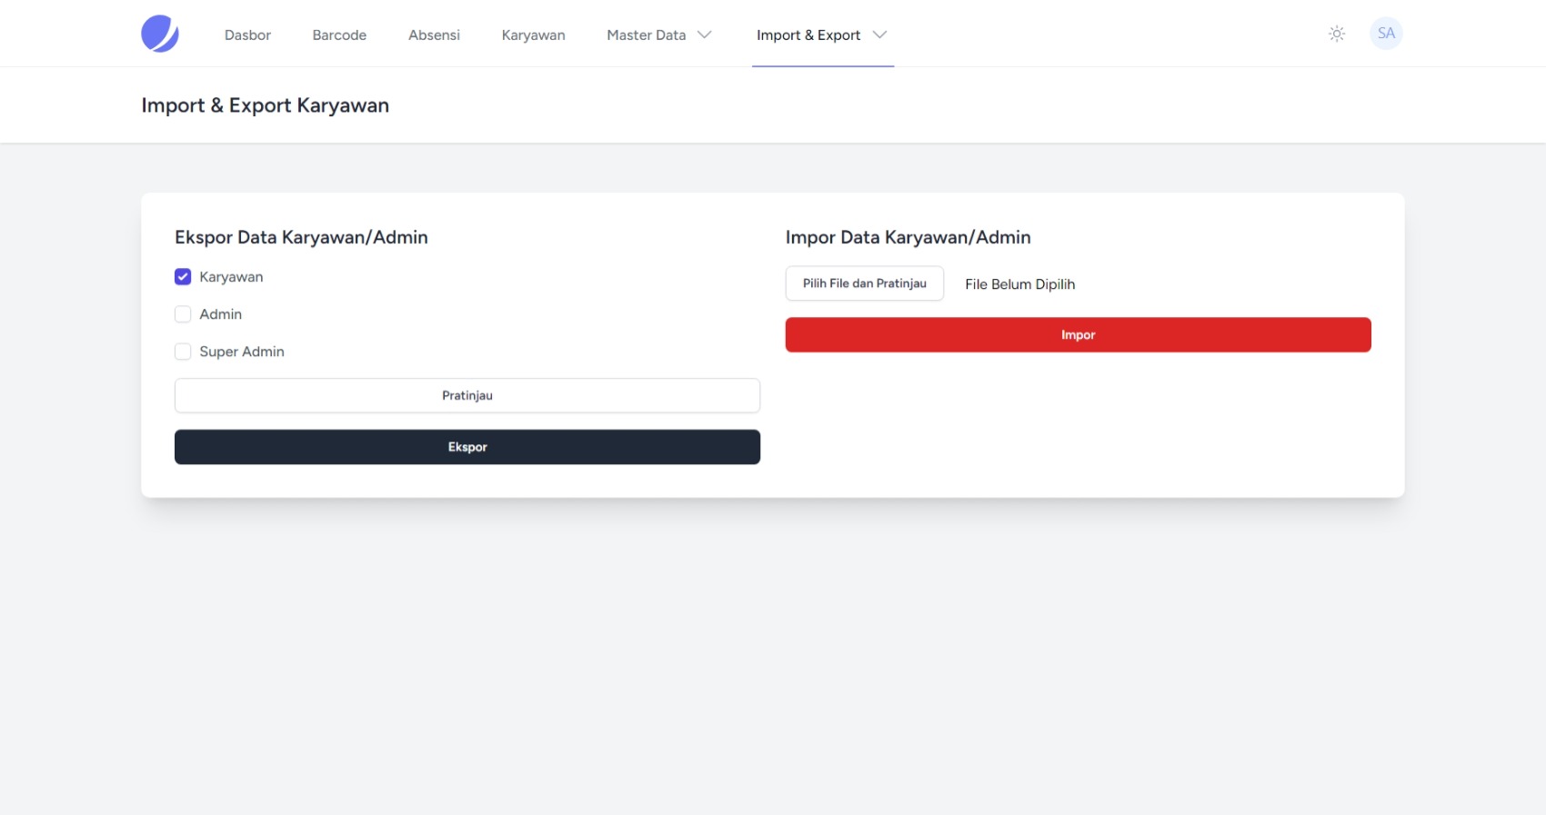
Task: Navigate to Absensi
Action: [x=434, y=35]
